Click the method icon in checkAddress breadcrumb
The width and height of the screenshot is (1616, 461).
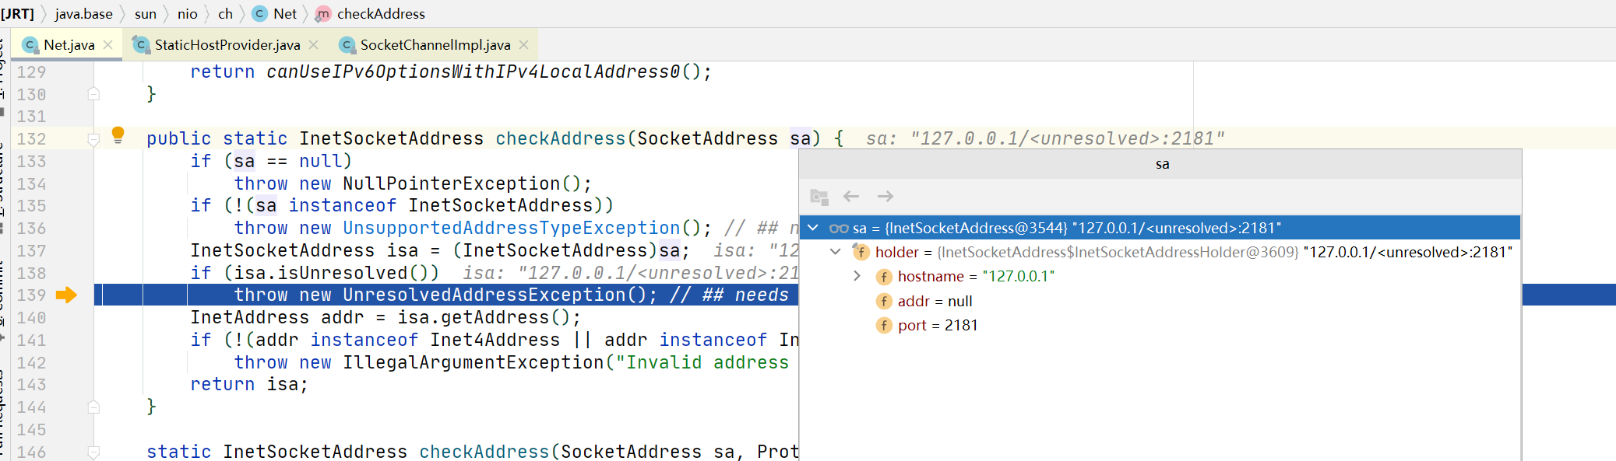(x=323, y=13)
